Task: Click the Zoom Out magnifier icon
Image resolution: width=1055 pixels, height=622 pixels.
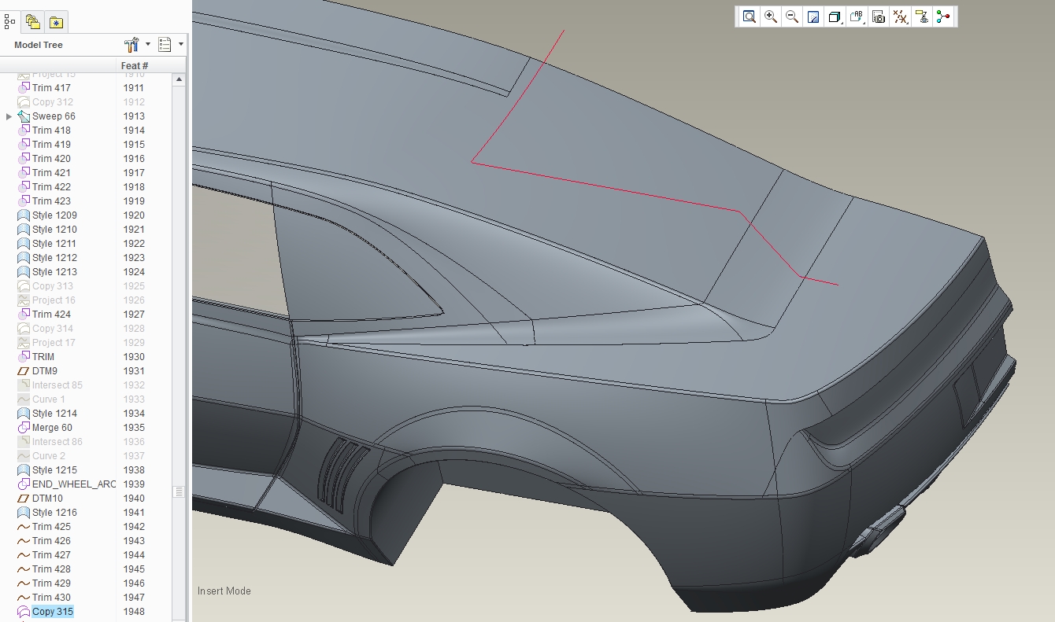Action: pos(792,17)
